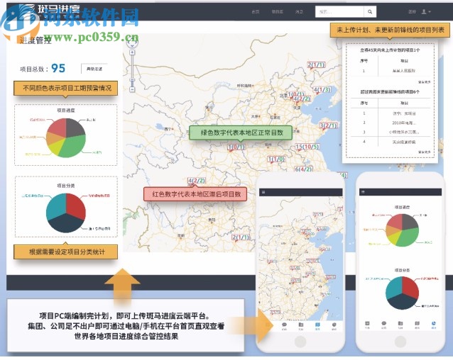Click the search magnifier icon in header

pyautogui.click(x=370, y=12)
